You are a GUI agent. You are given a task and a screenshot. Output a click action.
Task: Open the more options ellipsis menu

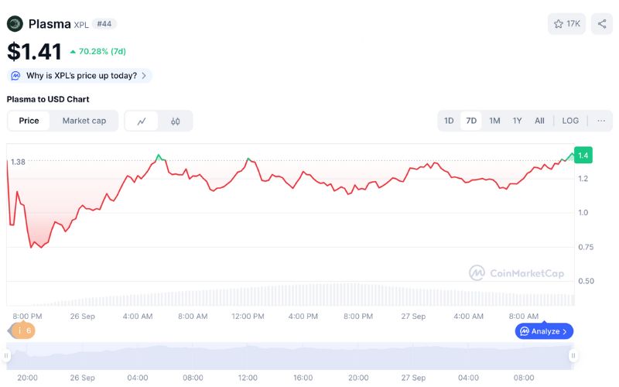pyautogui.click(x=601, y=121)
